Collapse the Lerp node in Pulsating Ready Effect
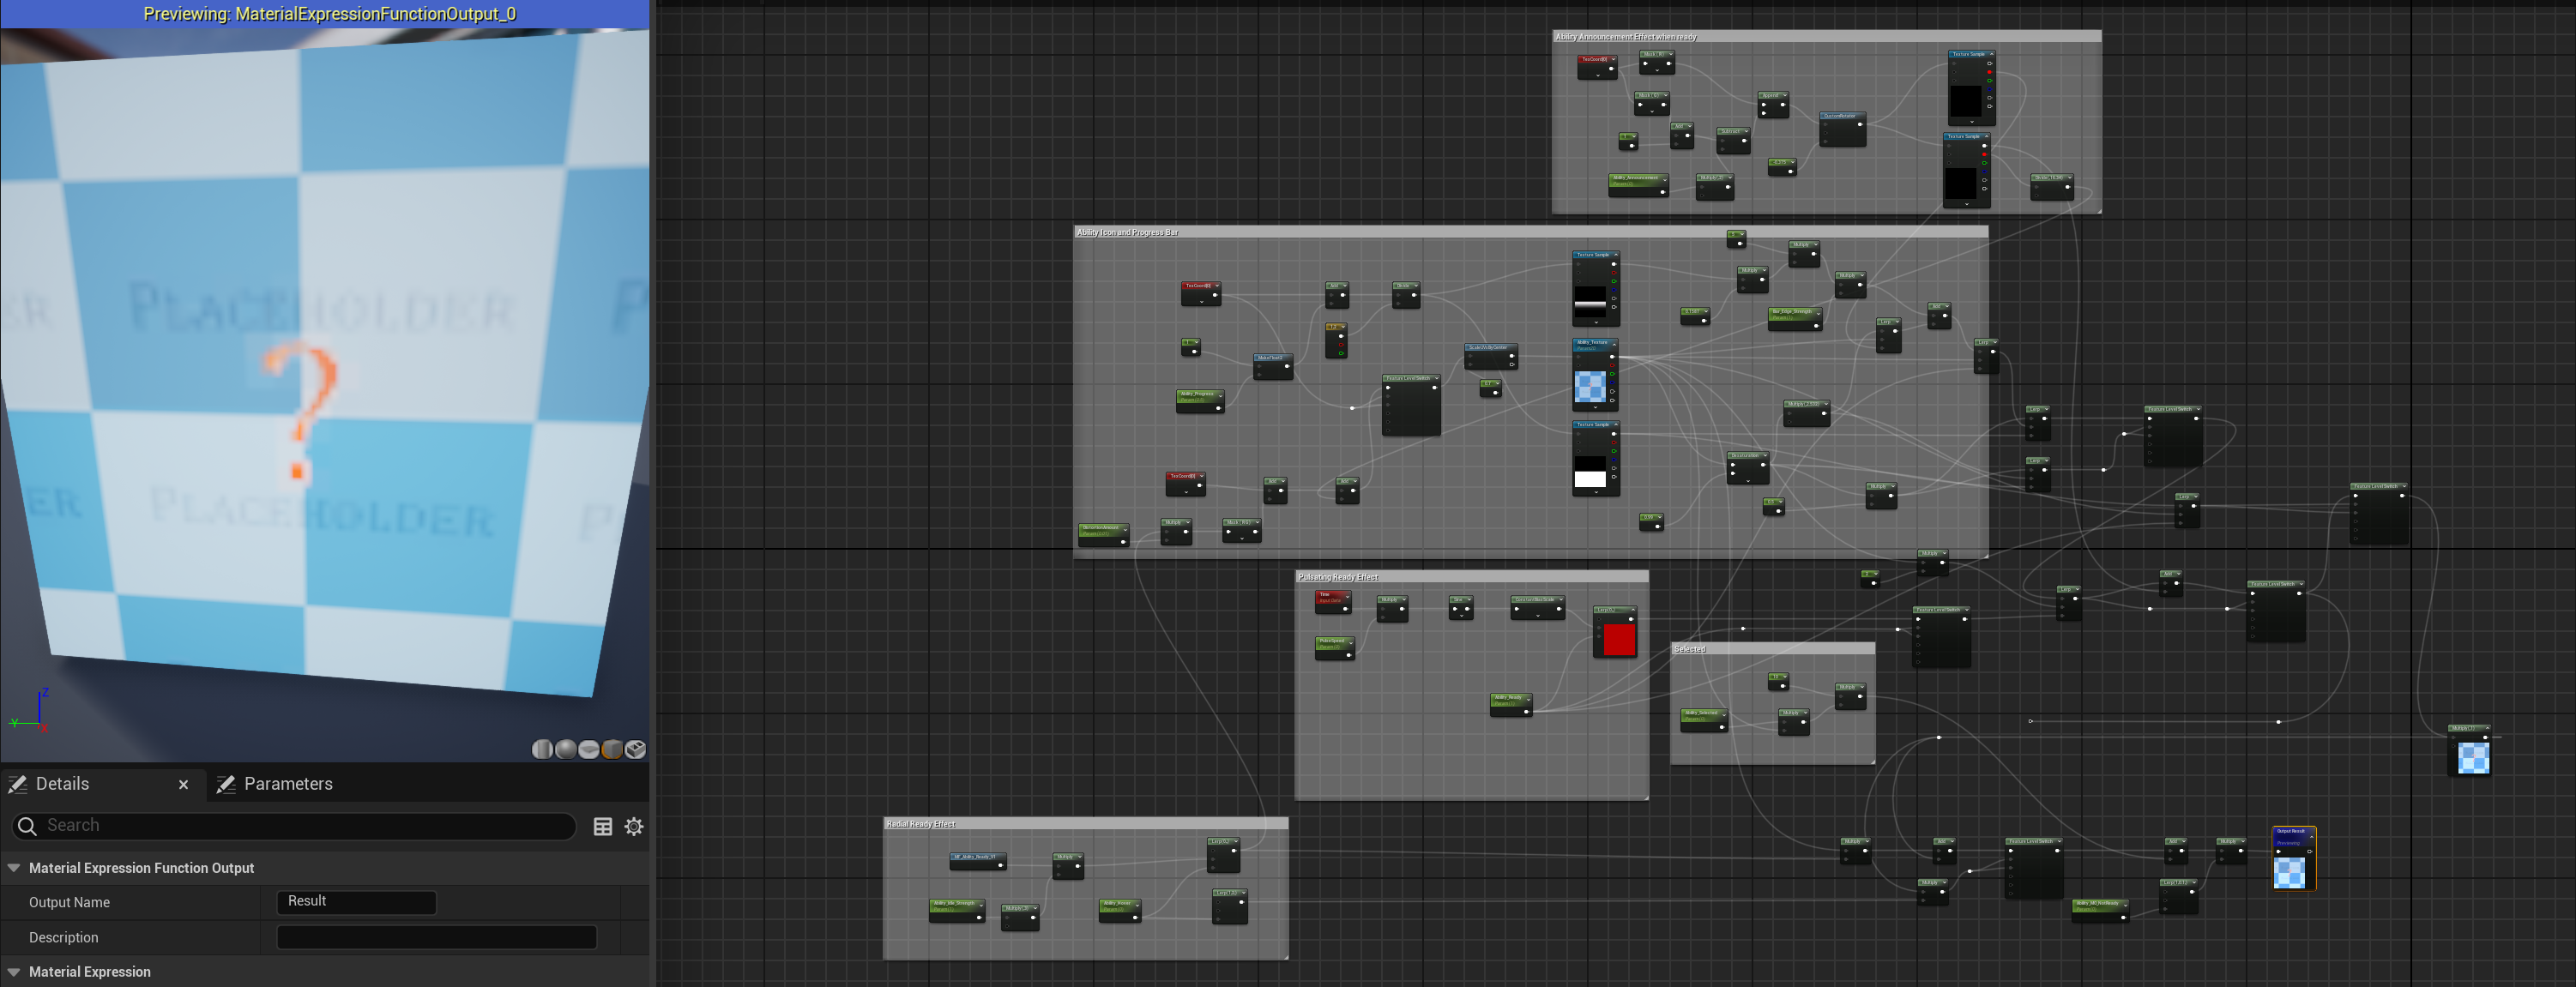The height and width of the screenshot is (987, 2576). (1633, 610)
